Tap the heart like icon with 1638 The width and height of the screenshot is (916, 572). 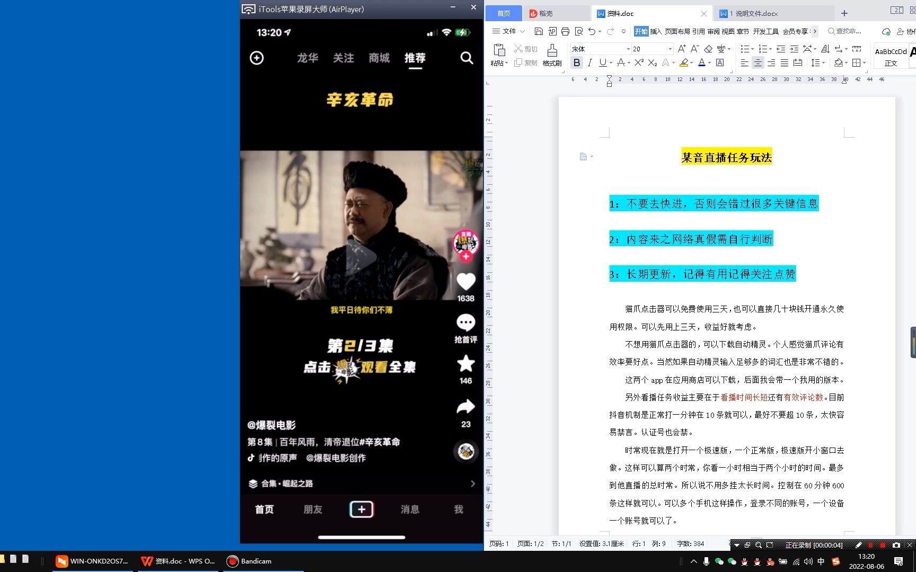click(x=466, y=282)
